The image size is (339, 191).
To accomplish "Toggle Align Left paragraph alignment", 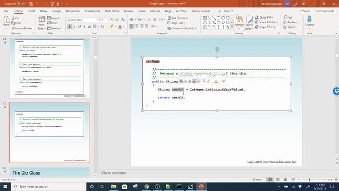I will [x=132, y=27].
